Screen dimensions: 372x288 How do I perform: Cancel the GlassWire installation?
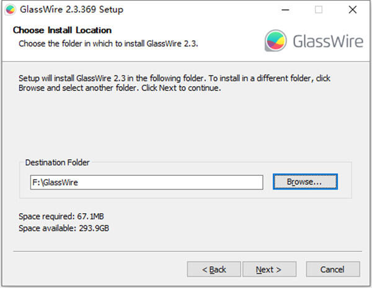(x=333, y=269)
